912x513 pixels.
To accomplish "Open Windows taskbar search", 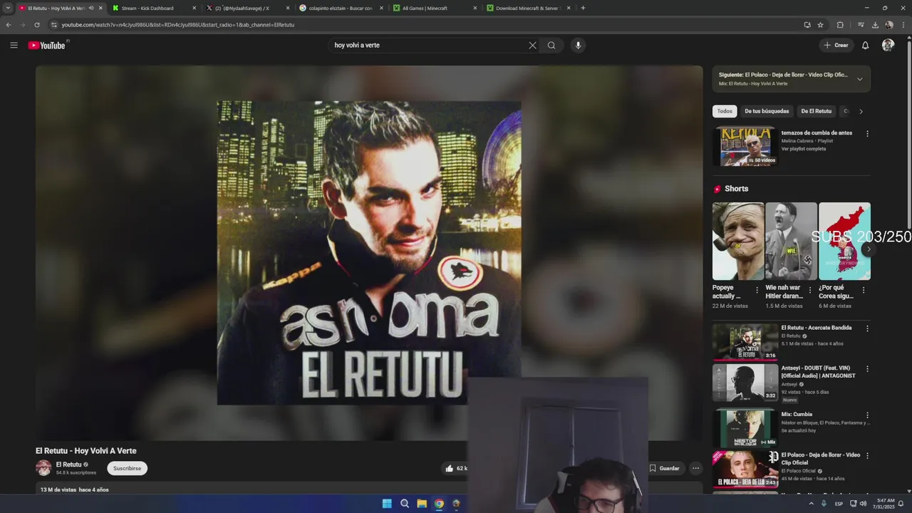I will pyautogui.click(x=405, y=504).
